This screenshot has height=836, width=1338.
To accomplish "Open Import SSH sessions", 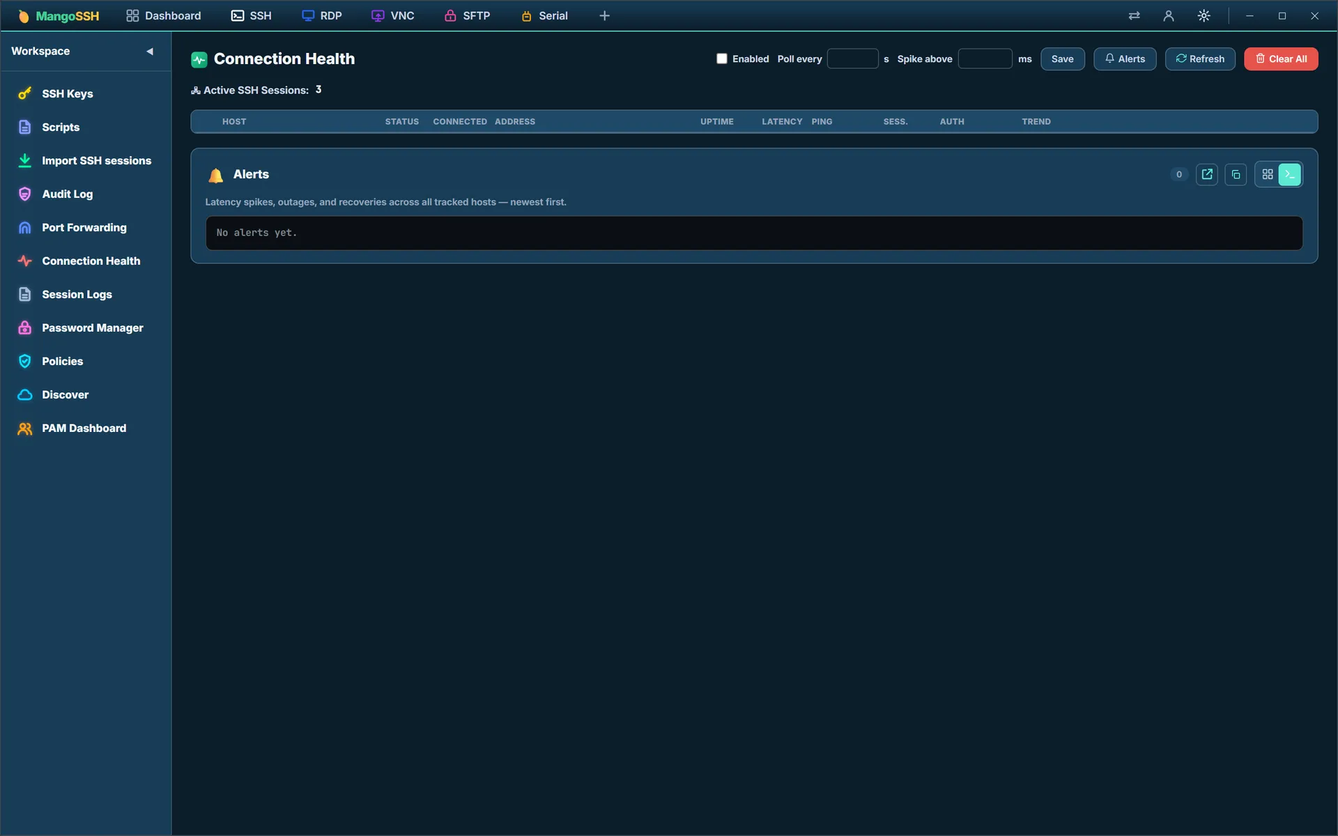I will 86,160.
